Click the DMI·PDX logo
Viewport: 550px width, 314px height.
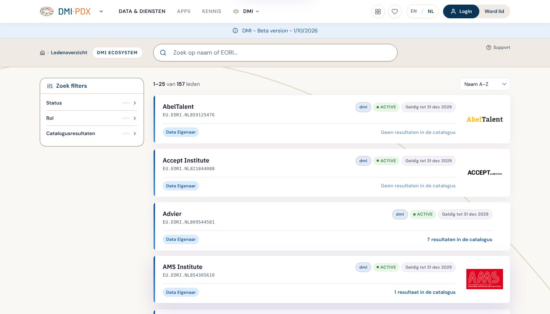click(65, 11)
